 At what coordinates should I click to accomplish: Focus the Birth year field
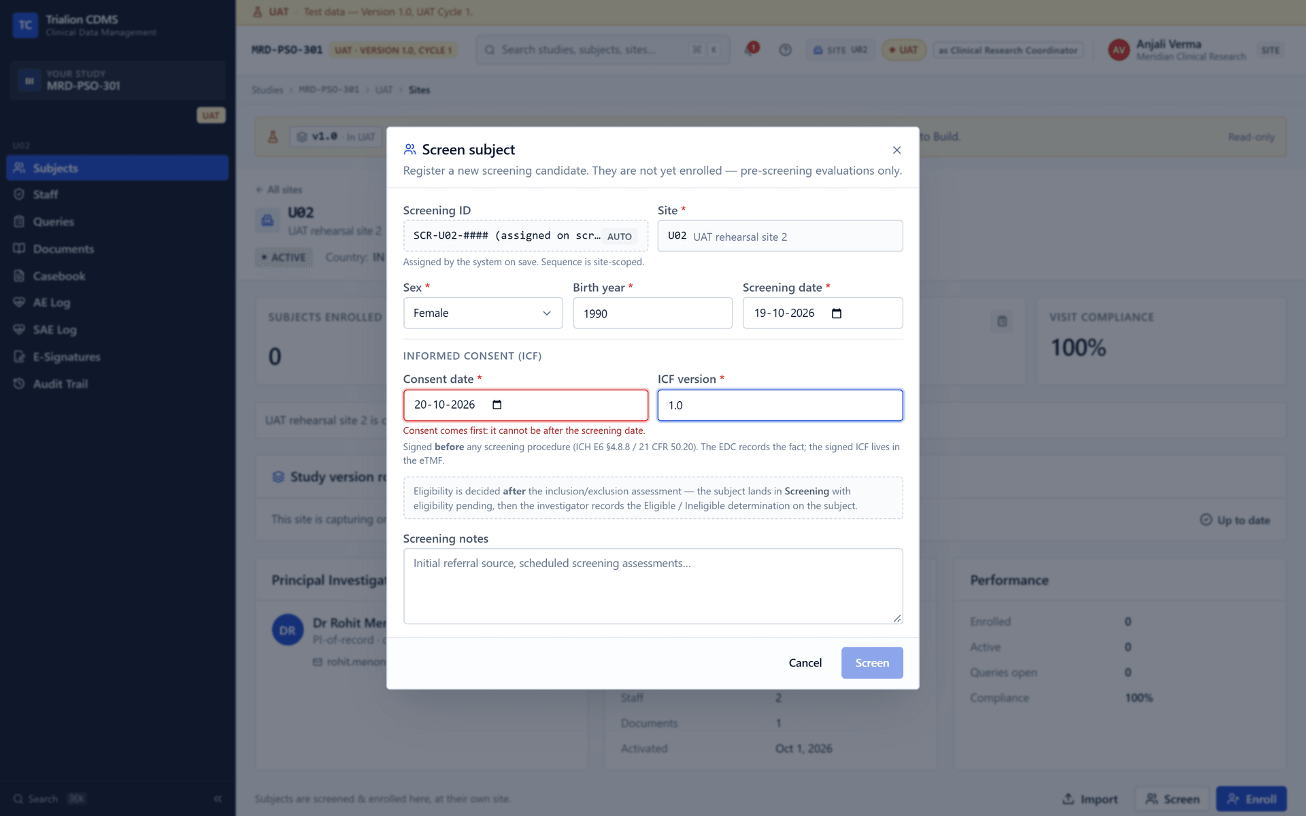pos(652,313)
